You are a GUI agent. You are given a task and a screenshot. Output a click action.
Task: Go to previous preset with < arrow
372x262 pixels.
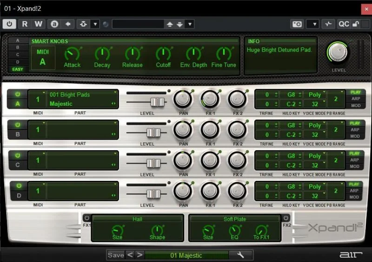pyautogui.click(x=130, y=255)
